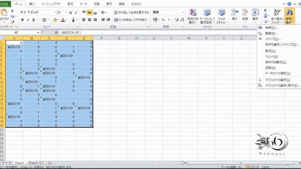The width and height of the screenshot is (301, 169).
Task: Click Find and Select binoculars button
Action: coord(289,16)
